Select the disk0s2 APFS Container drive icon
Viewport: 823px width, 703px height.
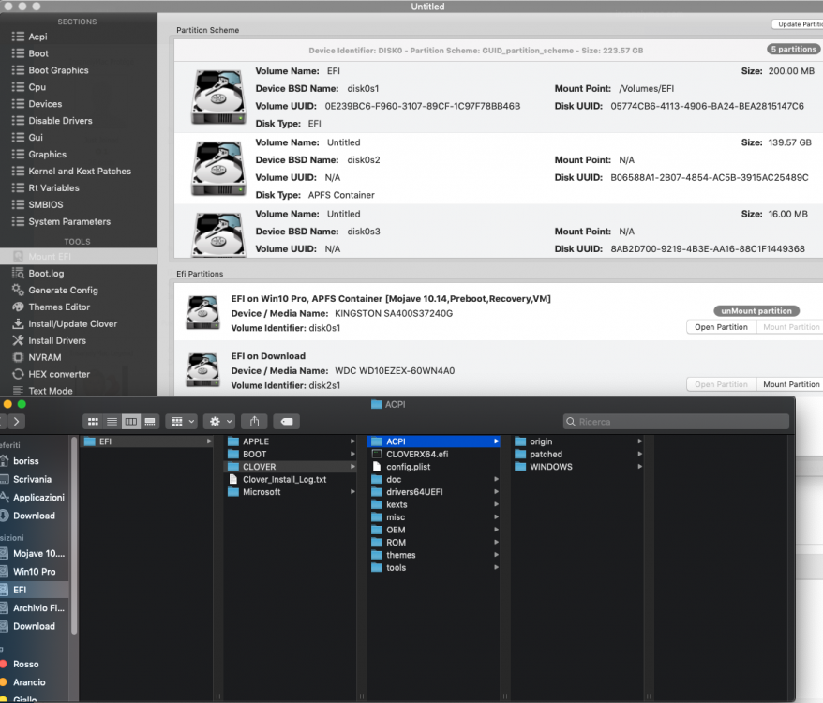[218, 169]
